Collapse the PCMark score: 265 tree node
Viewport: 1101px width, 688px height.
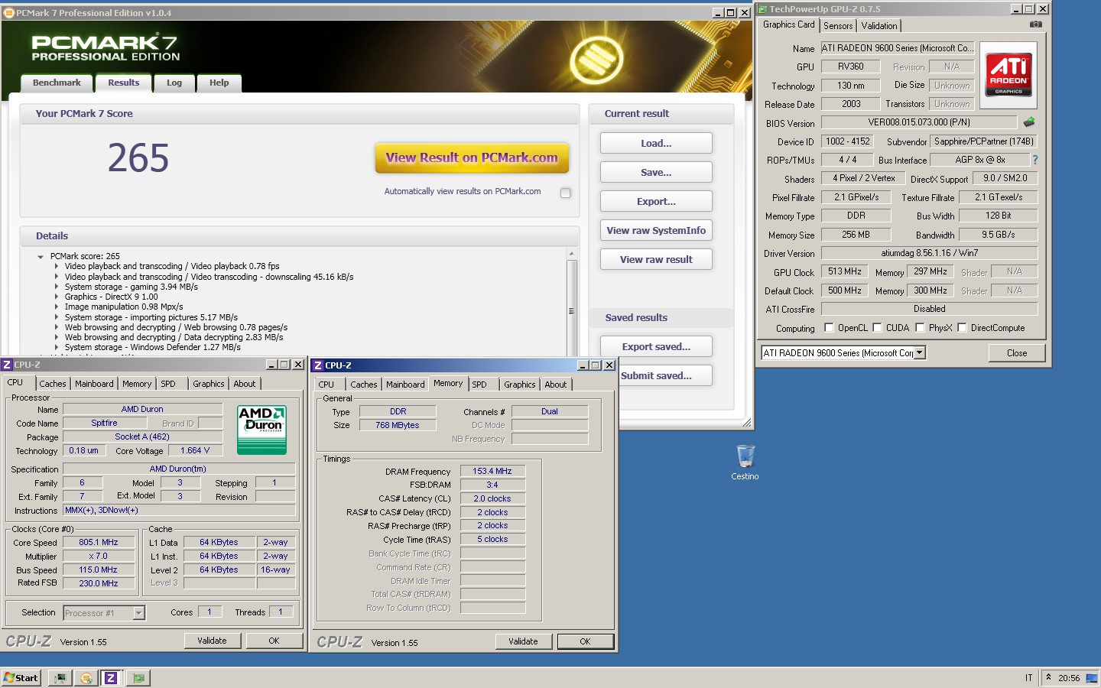pyautogui.click(x=41, y=257)
